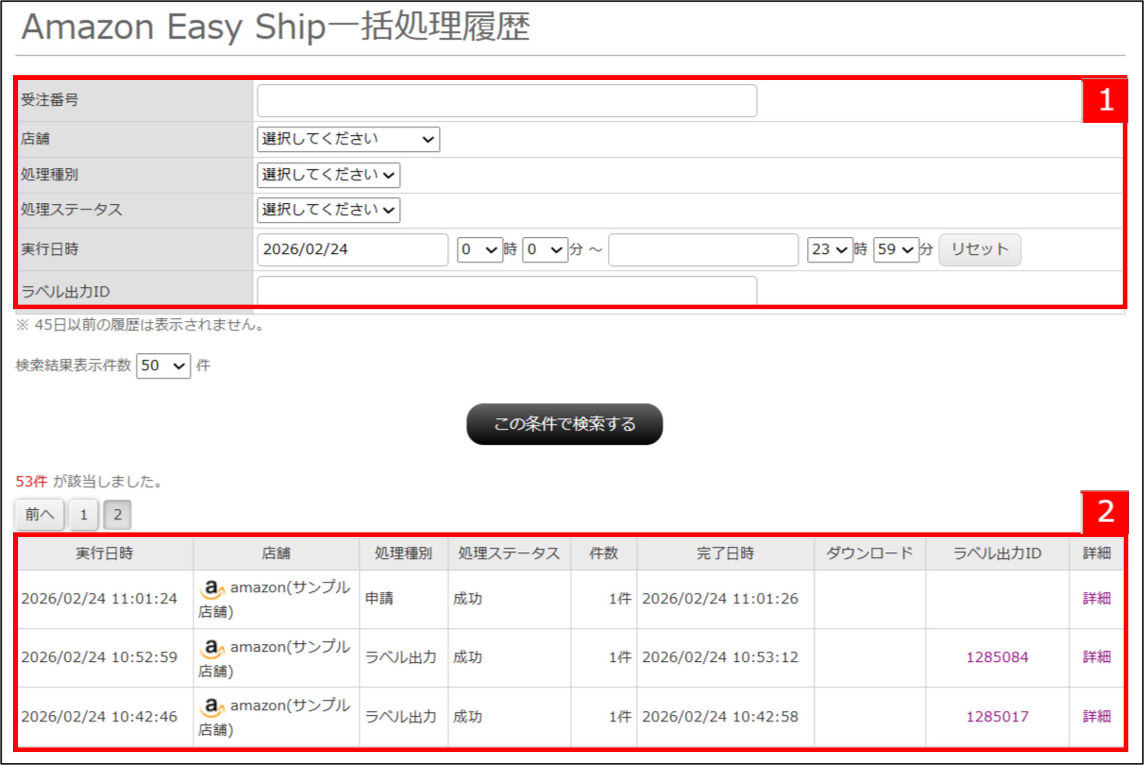Open the 処理種別 dropdown

point(328,175)
